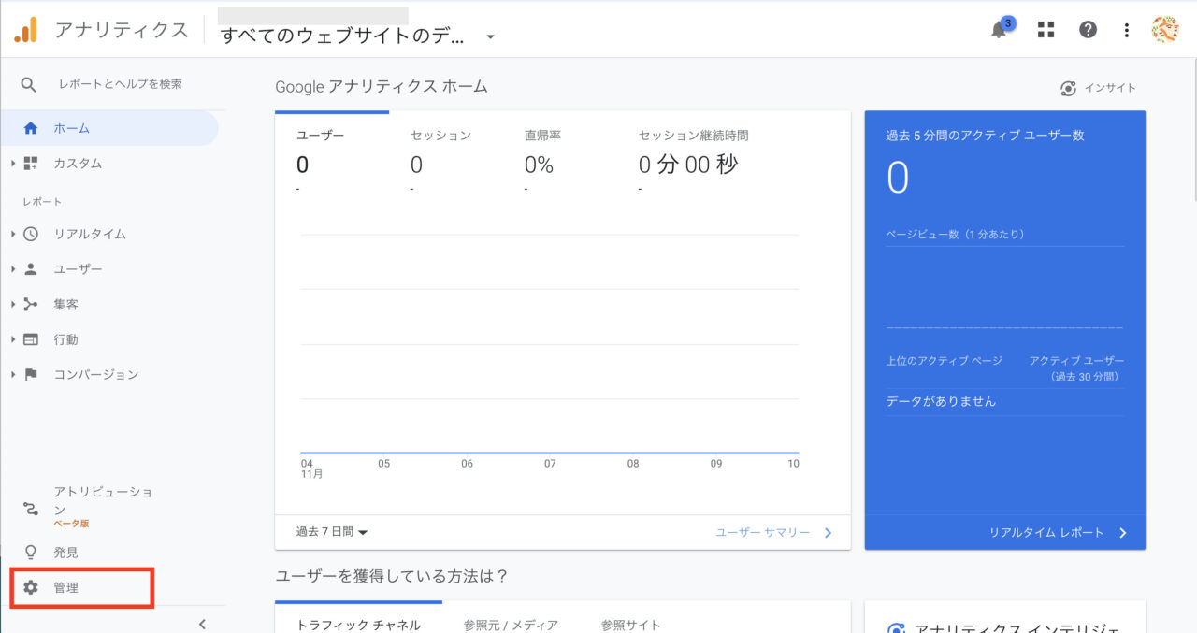Click the インサイト button label
Image resolution: width=1197 pixels, height=633 pixels.
1110,88
